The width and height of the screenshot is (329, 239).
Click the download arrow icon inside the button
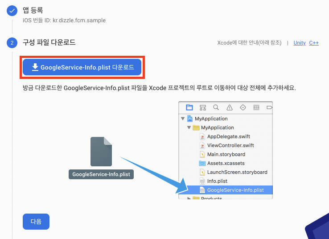(35, 67)
